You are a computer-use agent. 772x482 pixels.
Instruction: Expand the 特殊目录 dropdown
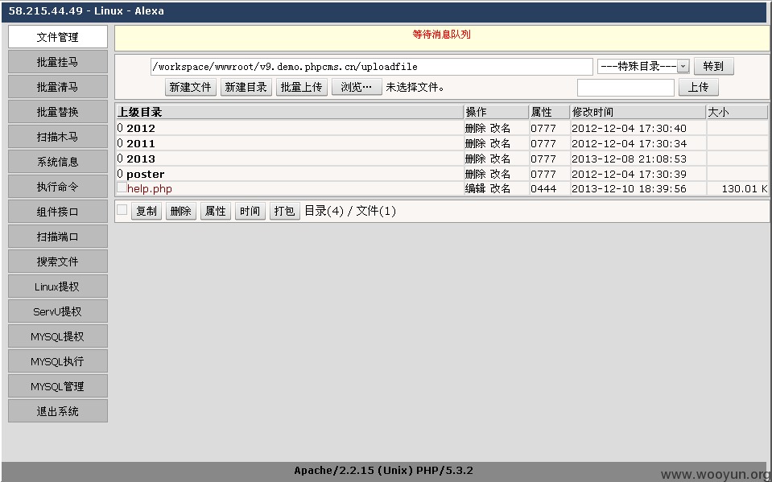tap(643, 66)
